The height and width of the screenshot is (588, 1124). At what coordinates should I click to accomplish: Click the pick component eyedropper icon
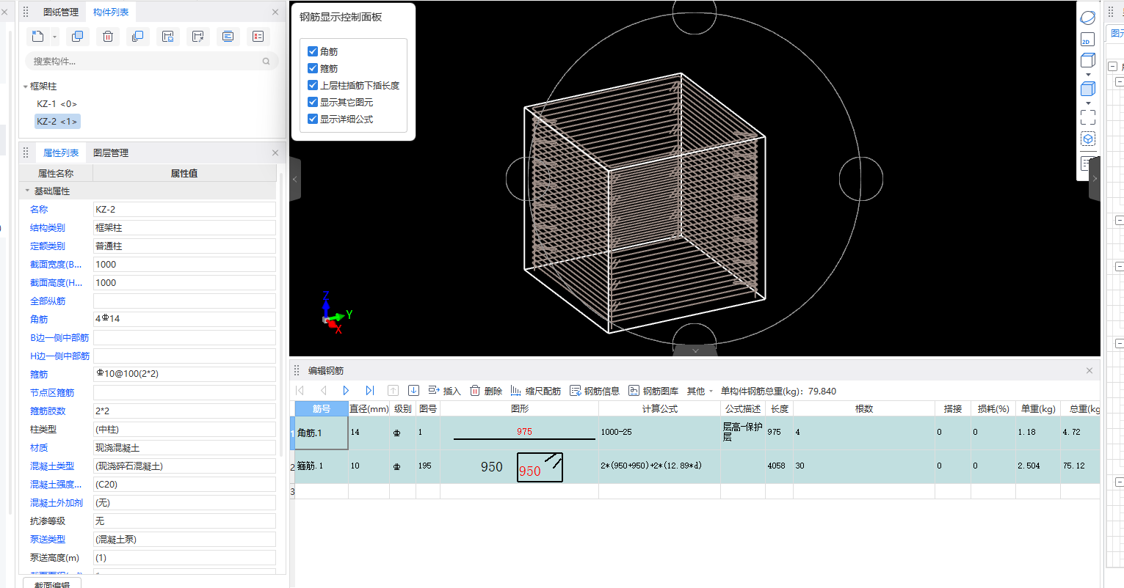click(x=197, y=37)
